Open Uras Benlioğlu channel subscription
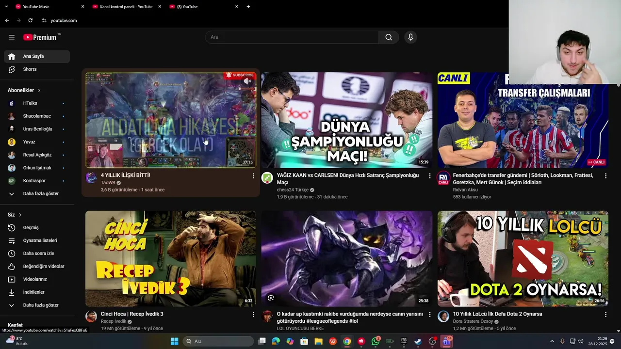621x349 pixels. [x=37, y=129]
